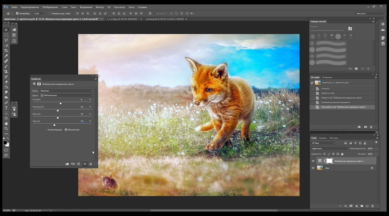This screenshot has height=216, width=389.
Task: Switch to 1_3_v2.jpg document tab
Action: click(123, 19)
